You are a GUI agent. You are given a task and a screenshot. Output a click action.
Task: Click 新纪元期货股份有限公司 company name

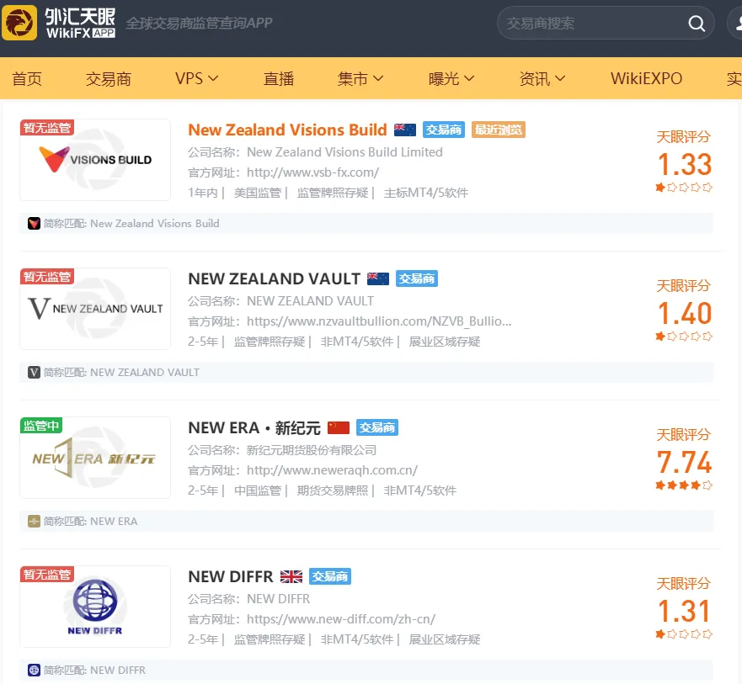click(312, 450)
